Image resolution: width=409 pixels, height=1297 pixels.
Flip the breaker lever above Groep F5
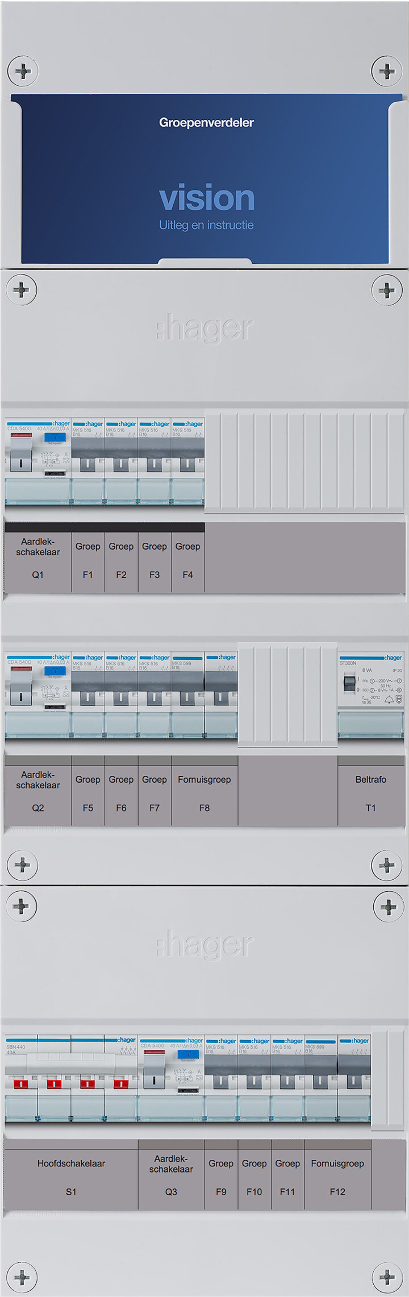pyautogui.click(x=88, y=698)
